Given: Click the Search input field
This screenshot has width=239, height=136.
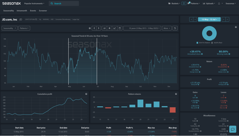Looking at the screenshot, I should click(64, 3).
